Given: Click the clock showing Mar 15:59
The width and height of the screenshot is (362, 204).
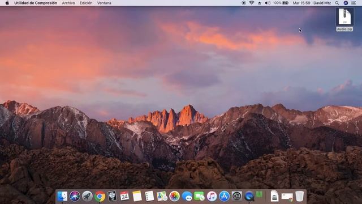Looking at the screenshot, I should (x=301, y=3).
